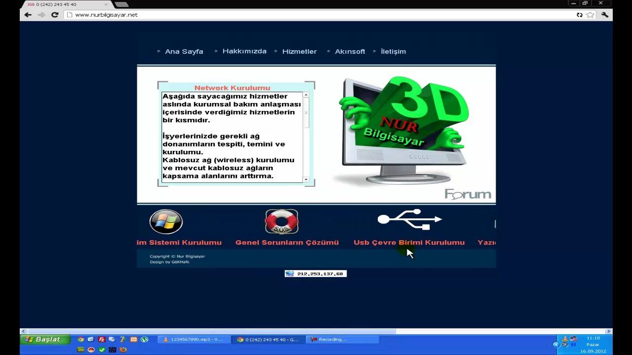Click the browser forward arrow

[41, 15]
